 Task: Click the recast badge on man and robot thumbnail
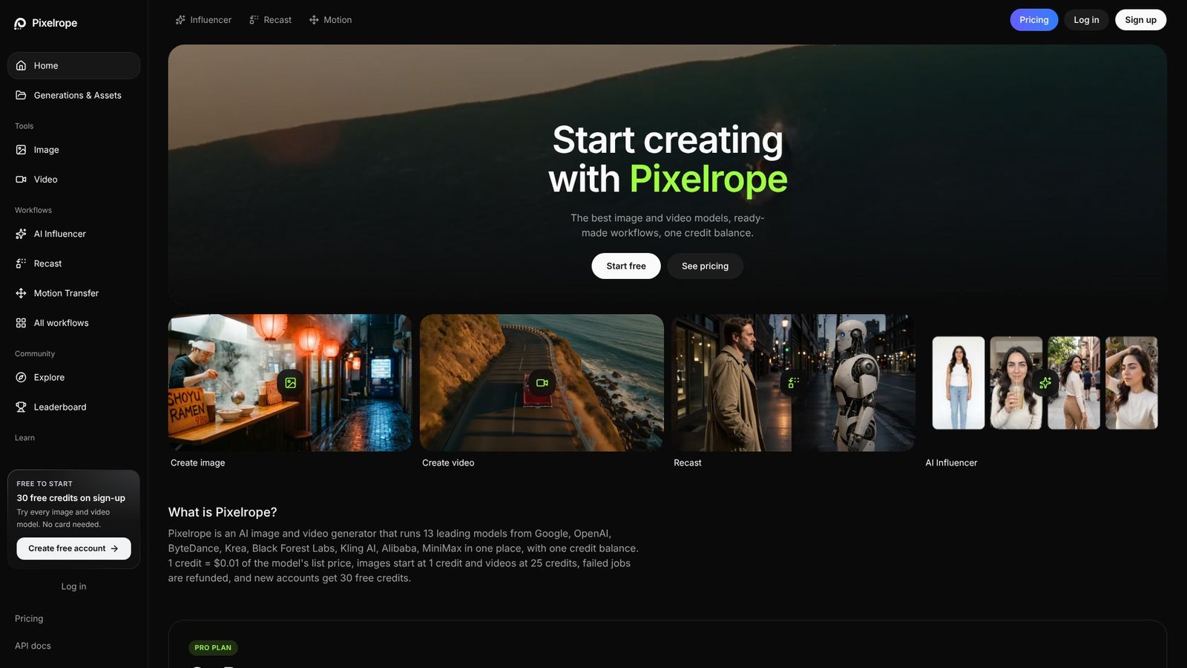click(793, 383)
